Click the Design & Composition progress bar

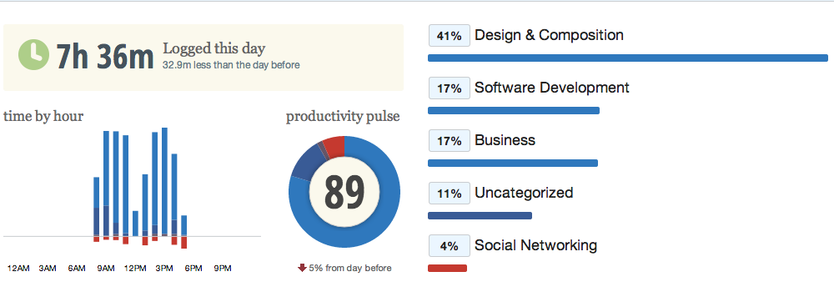[x=628, y=58]
